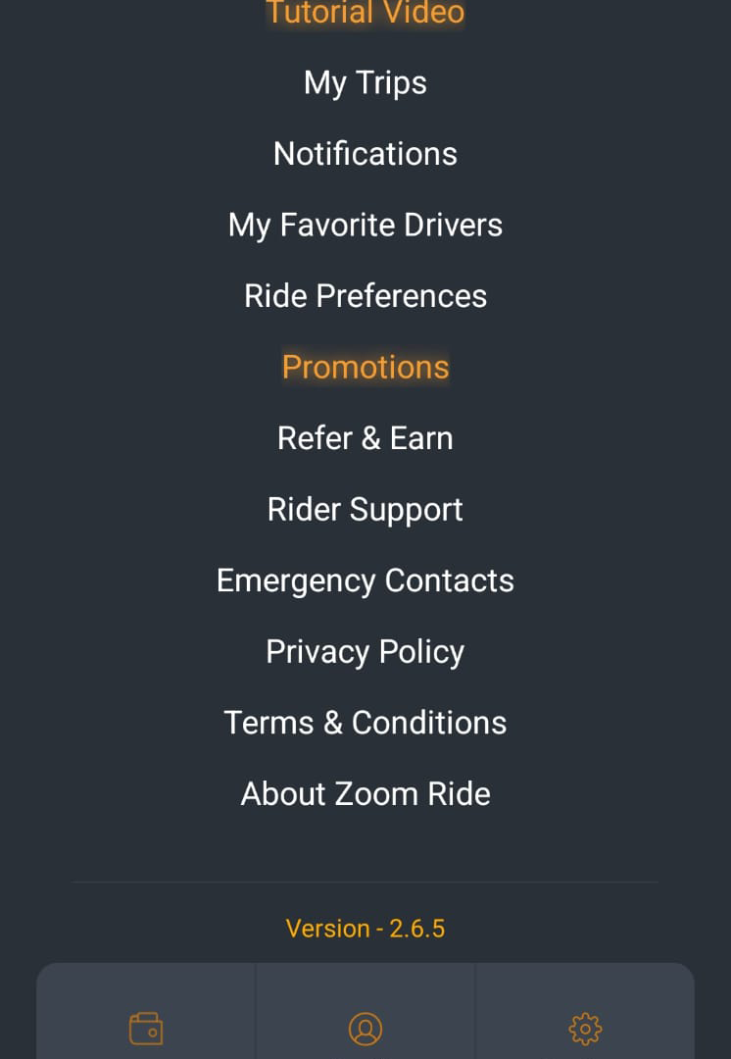Go to Notifications
Viewport: 731px width, 1059px height.
pos(365,154)
